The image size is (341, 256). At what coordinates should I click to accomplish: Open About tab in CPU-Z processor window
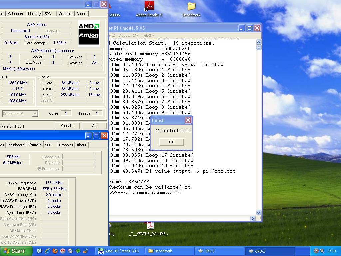(x=81, y=13)
